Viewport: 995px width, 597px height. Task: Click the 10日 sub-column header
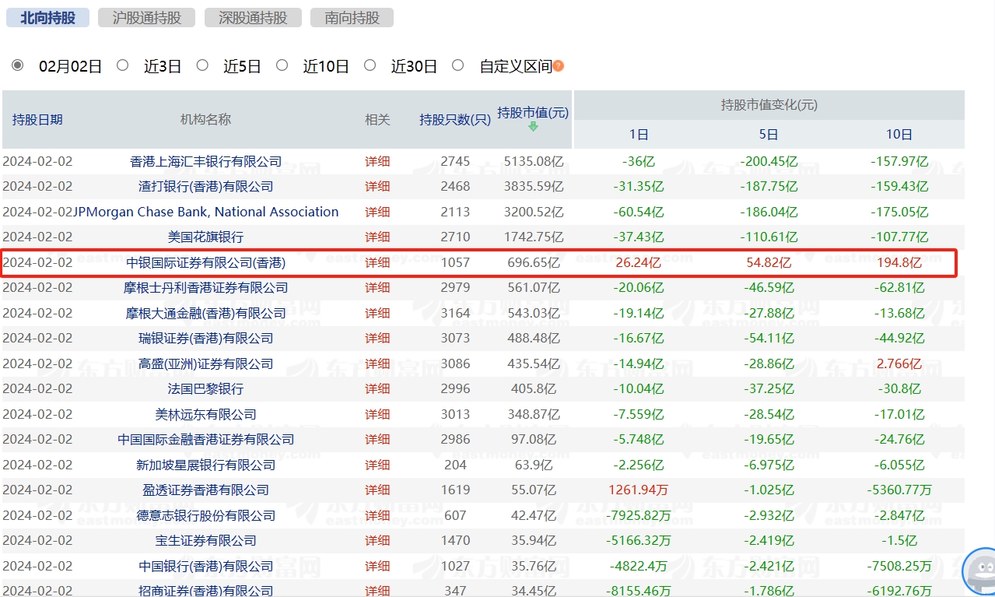coord(899,134)
